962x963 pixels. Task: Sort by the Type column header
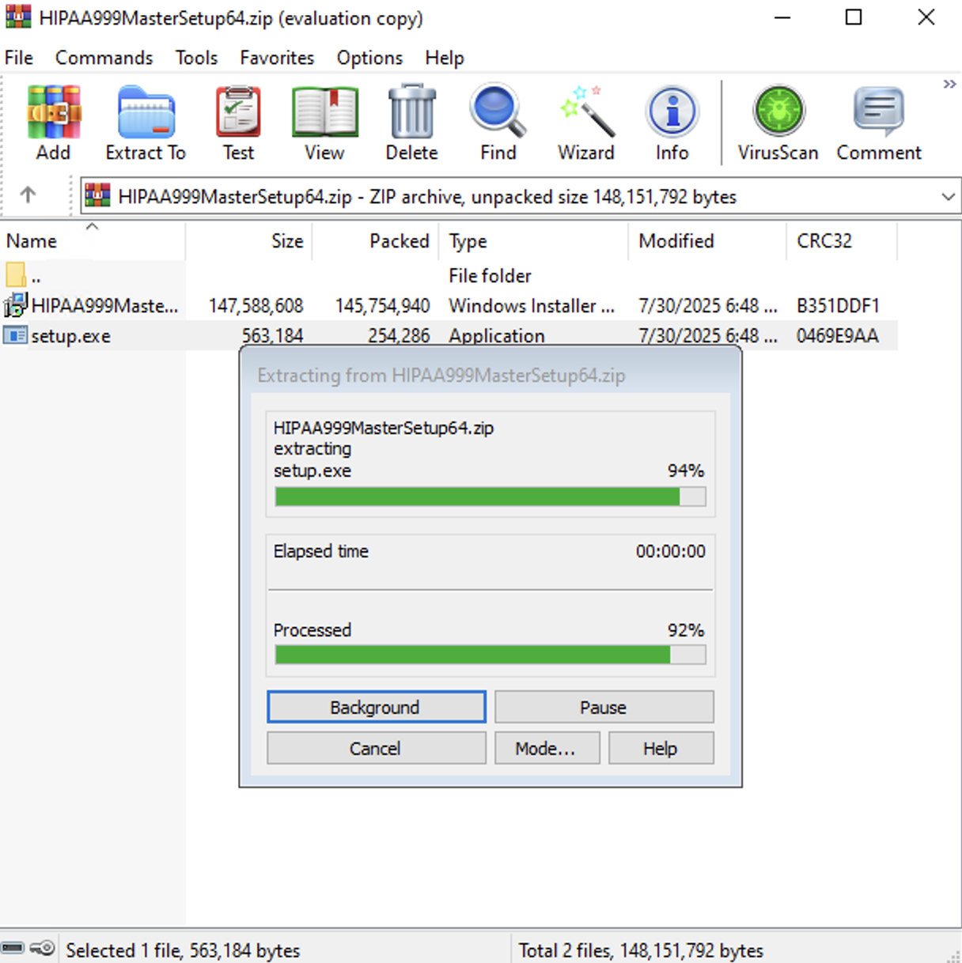534,241
